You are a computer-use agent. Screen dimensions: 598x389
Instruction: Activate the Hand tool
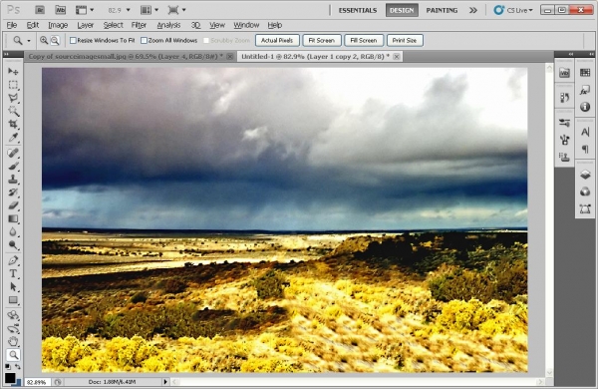(13, 341)
